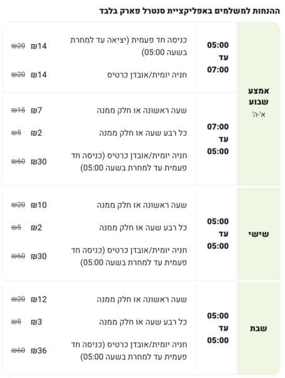Click the weekday 07:00 עד 05:00 time cell

[218, 139]
